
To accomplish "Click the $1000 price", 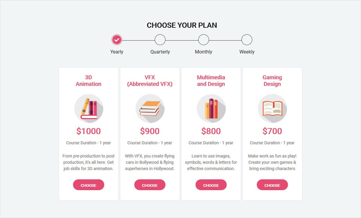I will pos(89,131).
